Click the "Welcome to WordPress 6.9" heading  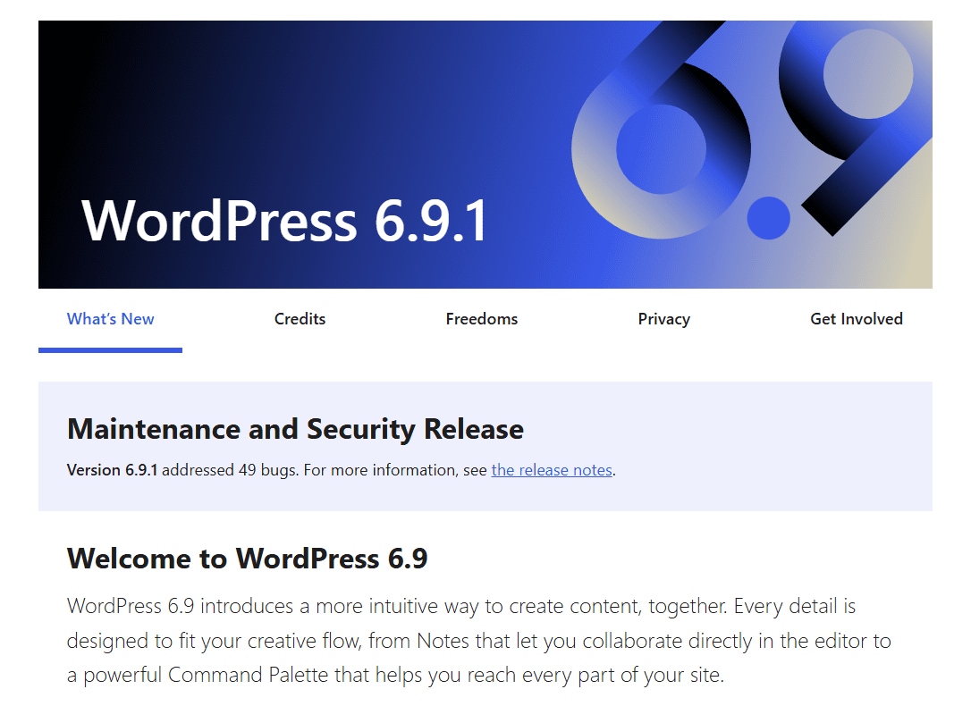click(248, 558)
